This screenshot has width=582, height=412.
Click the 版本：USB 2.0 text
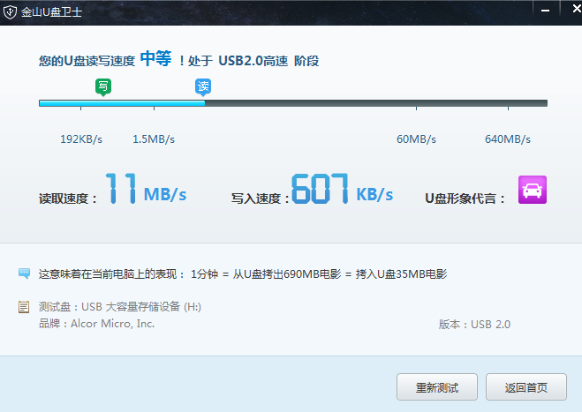[x=474, y=325]
